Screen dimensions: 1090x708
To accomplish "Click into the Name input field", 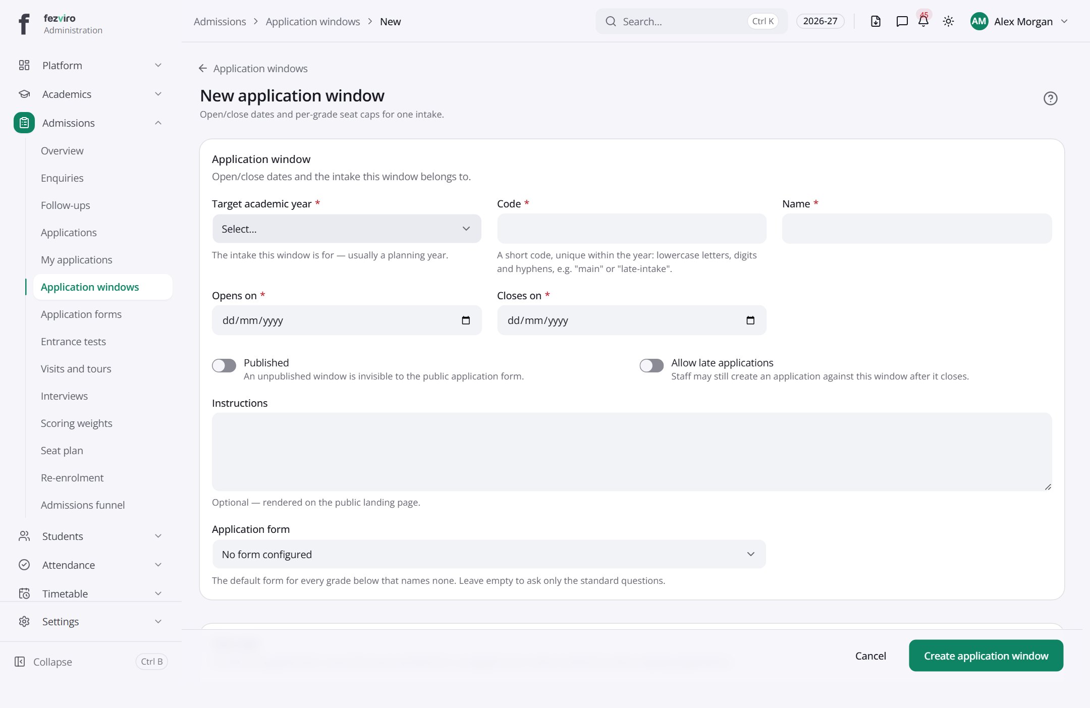I will [916, 229].
